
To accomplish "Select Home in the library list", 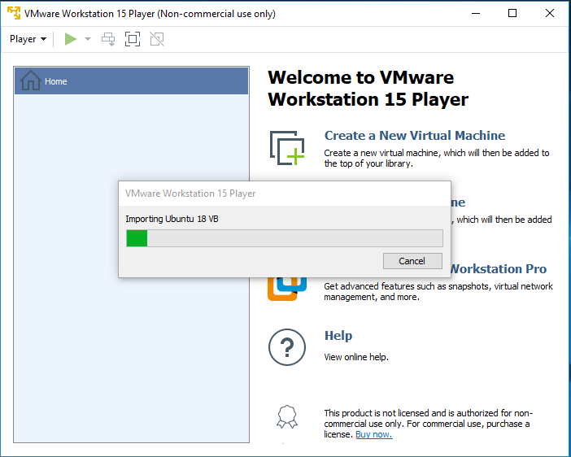I will tap(132, 81).
